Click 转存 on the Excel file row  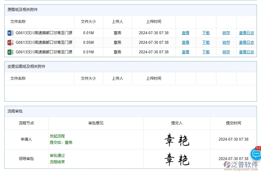[226, 52]
